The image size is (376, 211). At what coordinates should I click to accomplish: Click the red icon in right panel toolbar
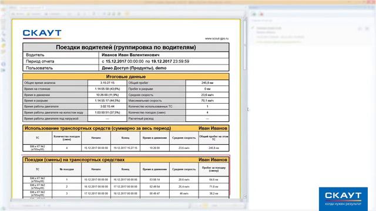click(261, 14)
